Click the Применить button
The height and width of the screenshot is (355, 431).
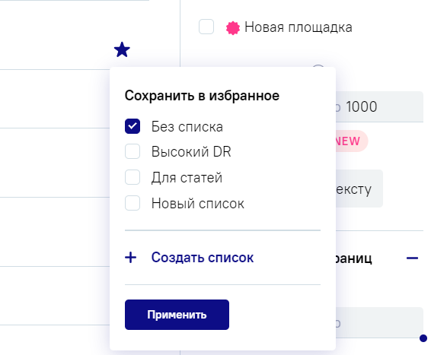(177, 315)
